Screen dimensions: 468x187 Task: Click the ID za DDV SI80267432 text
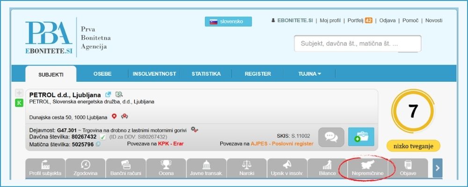138,137
